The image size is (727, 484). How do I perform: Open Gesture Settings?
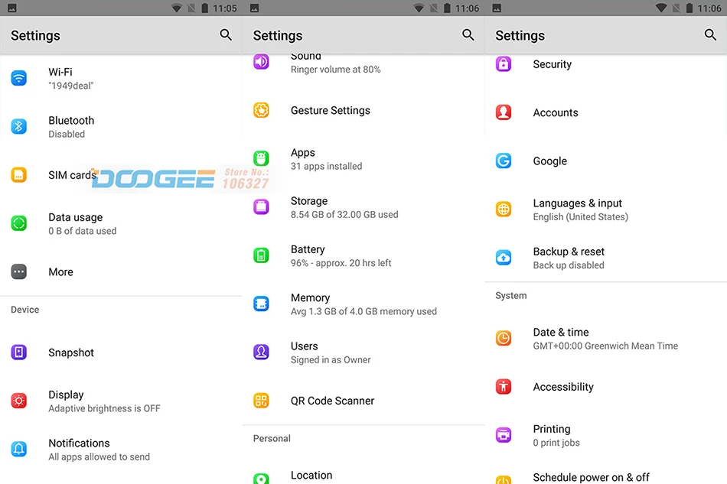tap(363, 110)
